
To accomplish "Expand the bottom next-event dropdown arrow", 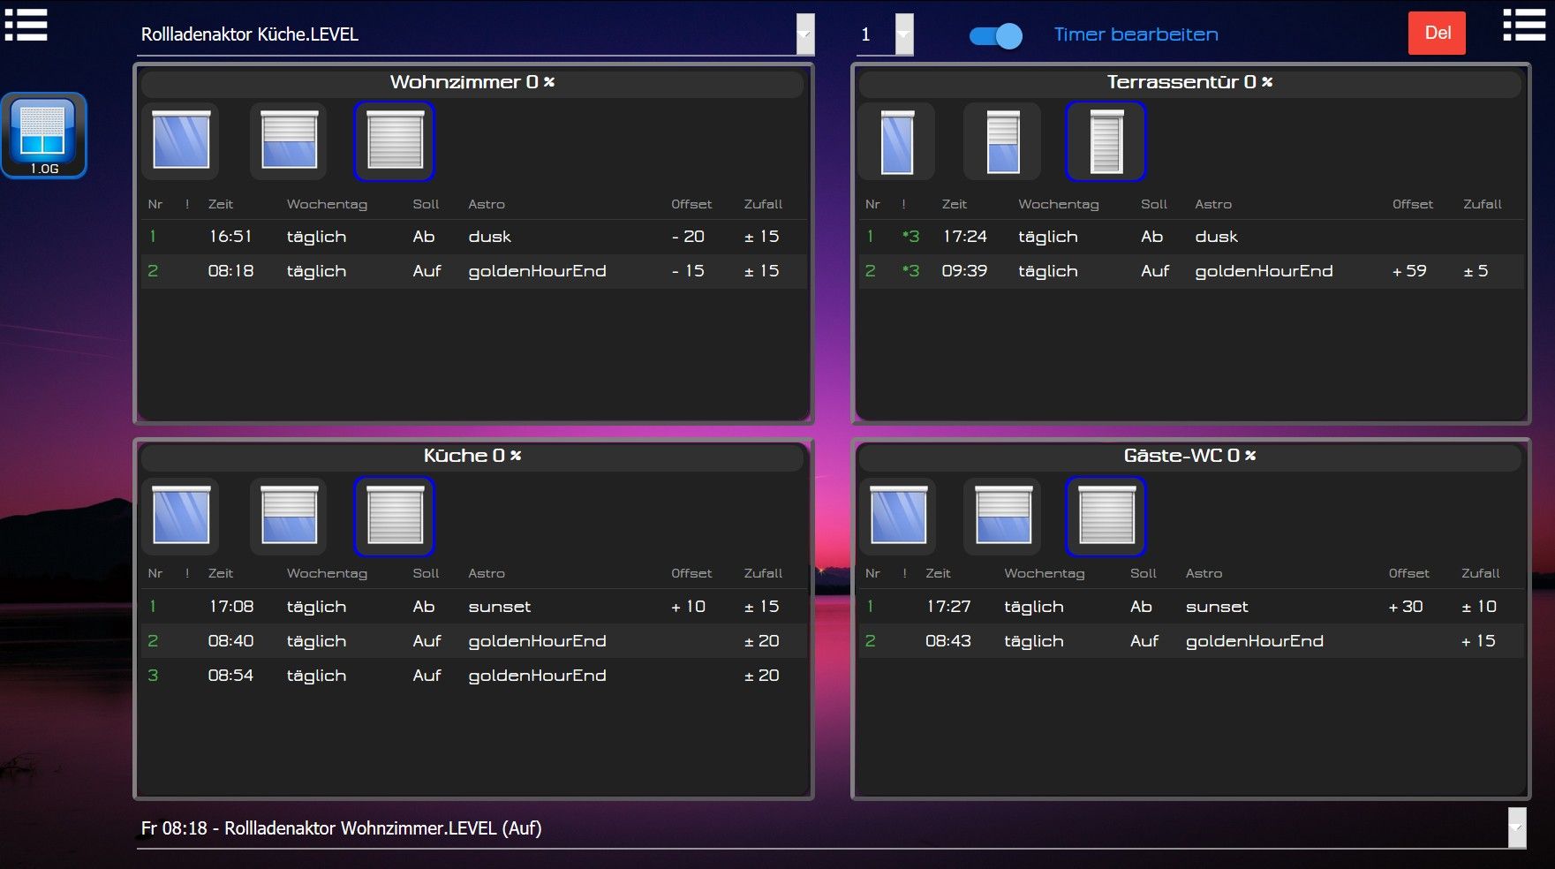I will point(1516,827).
